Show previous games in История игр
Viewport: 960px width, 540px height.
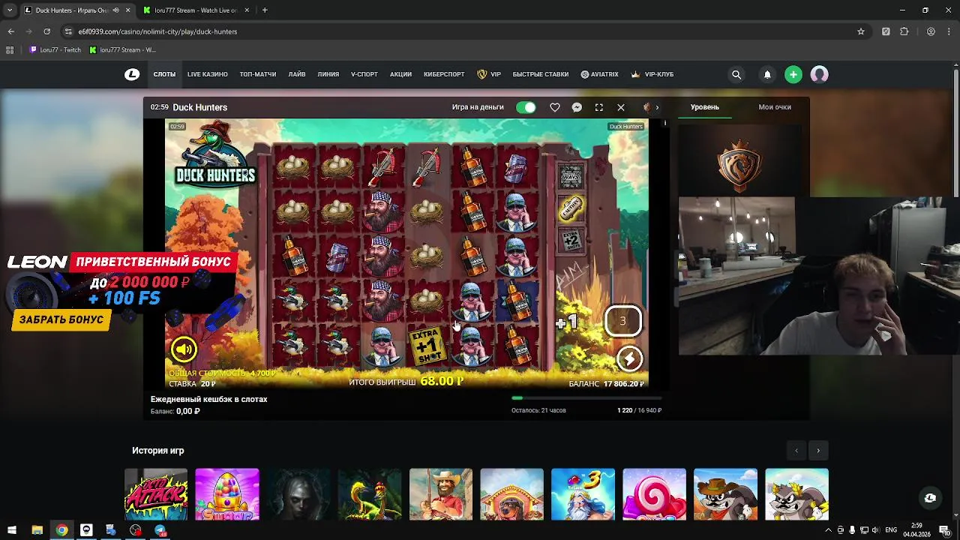pyautogui.click(x=796, y=451)
